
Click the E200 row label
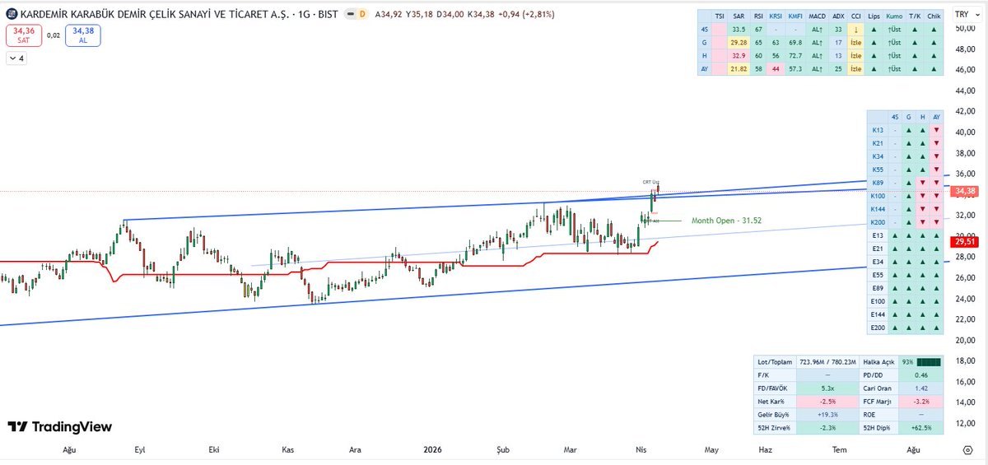[878, 328]
